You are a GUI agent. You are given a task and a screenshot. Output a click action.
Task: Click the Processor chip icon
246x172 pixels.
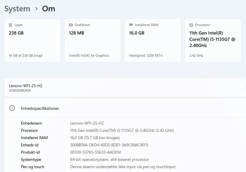click(191, 25)
